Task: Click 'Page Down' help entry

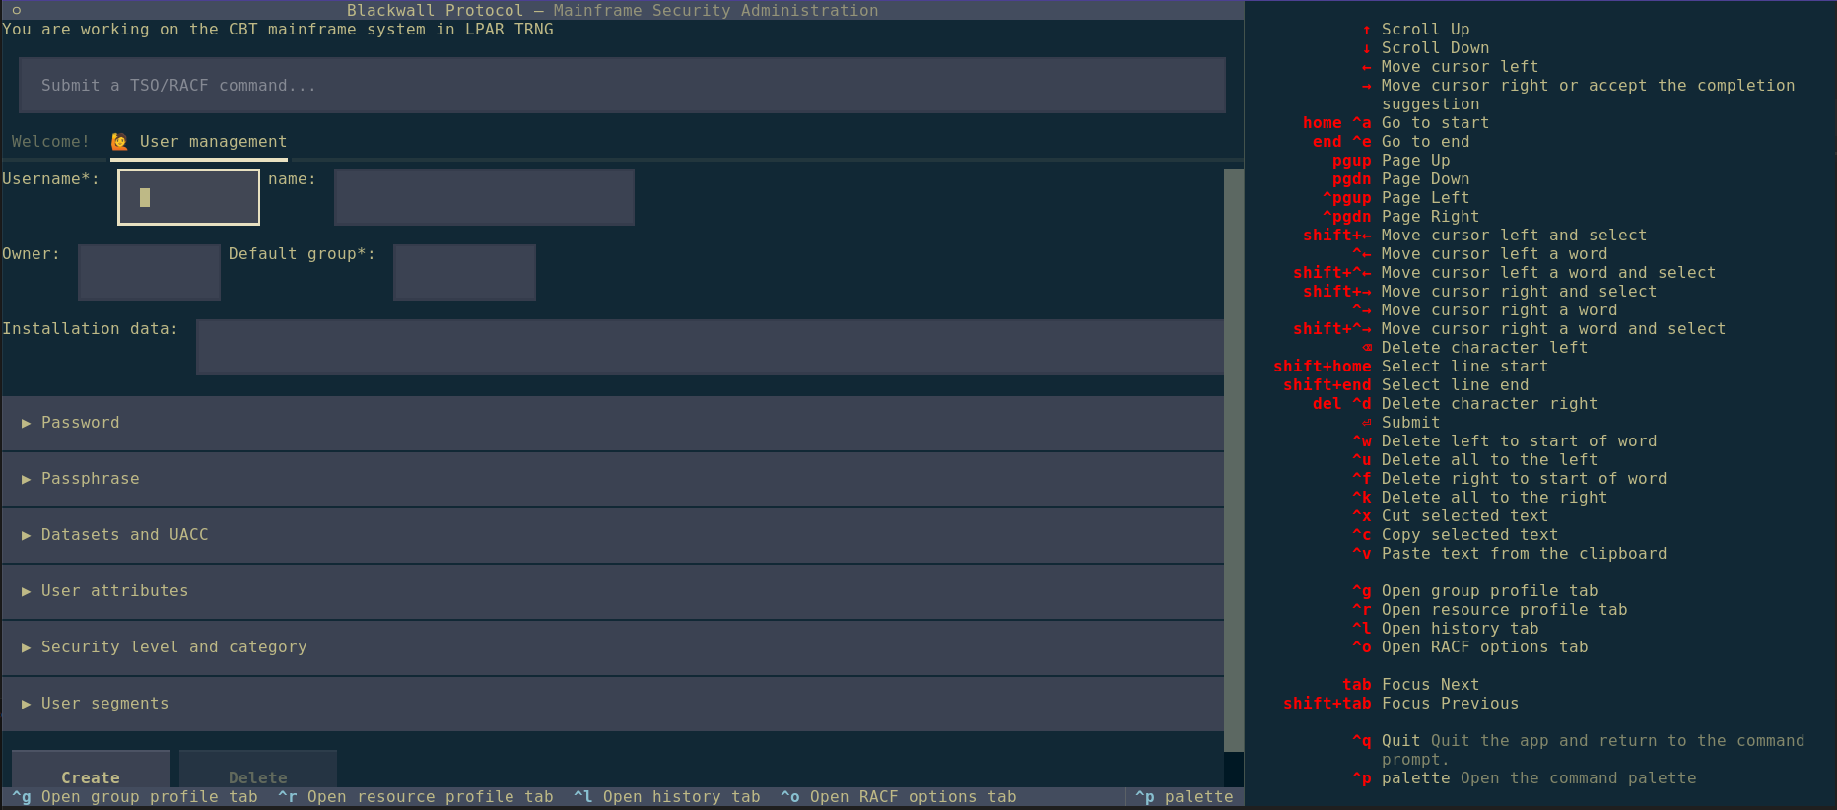Action: tap(1425, 179)
